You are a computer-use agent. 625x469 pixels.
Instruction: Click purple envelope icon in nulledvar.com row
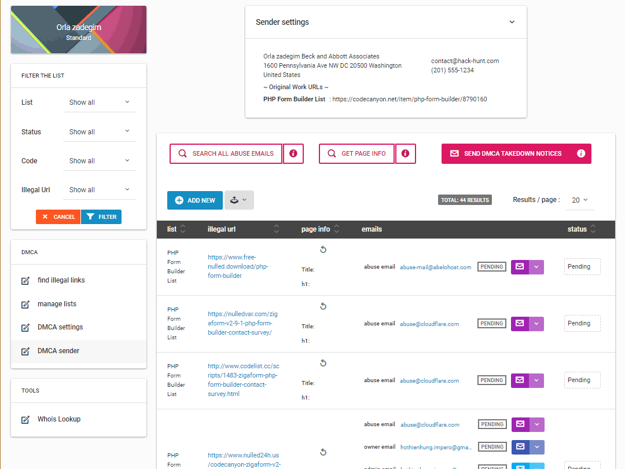pyautogui.click(x=520, y=324)
